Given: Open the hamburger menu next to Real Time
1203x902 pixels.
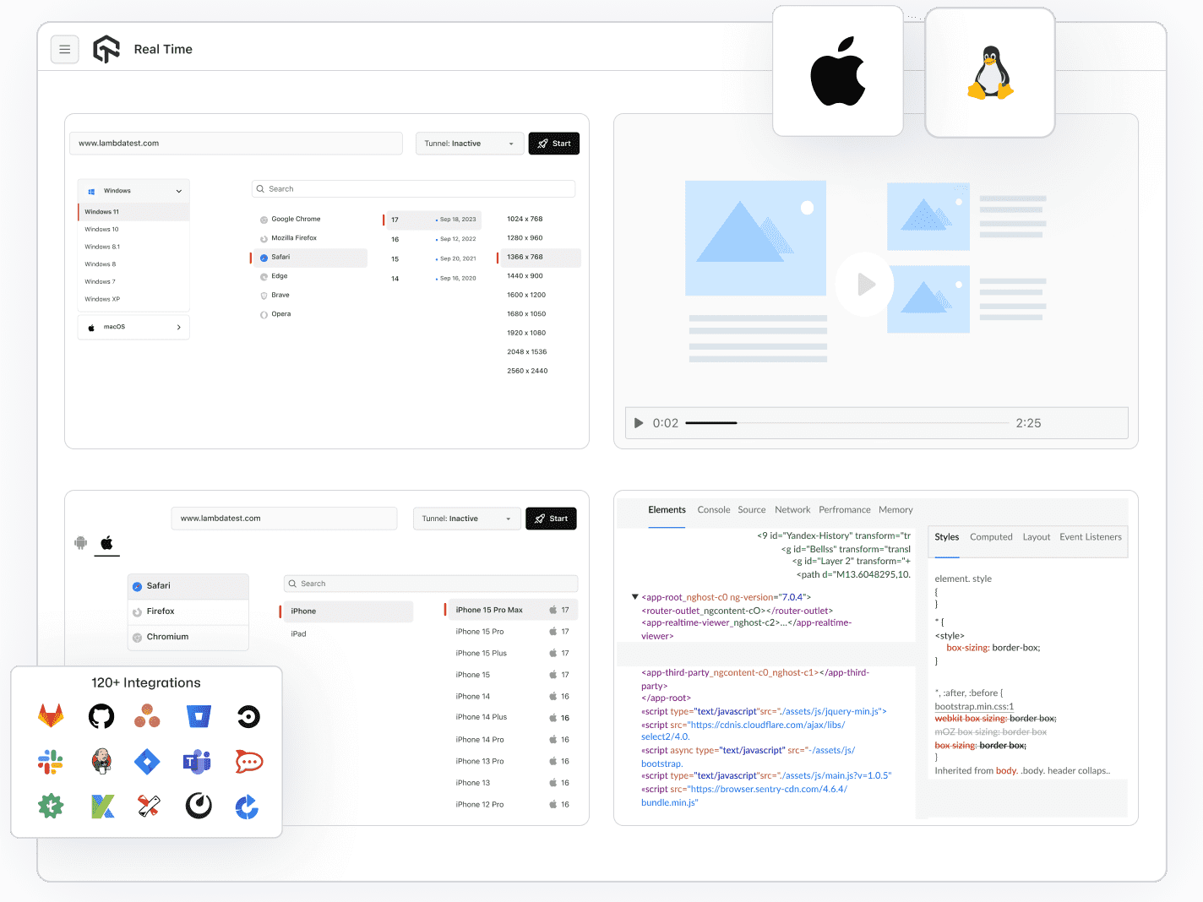Looking at the screenshot, I should click(x=65, y=50).
